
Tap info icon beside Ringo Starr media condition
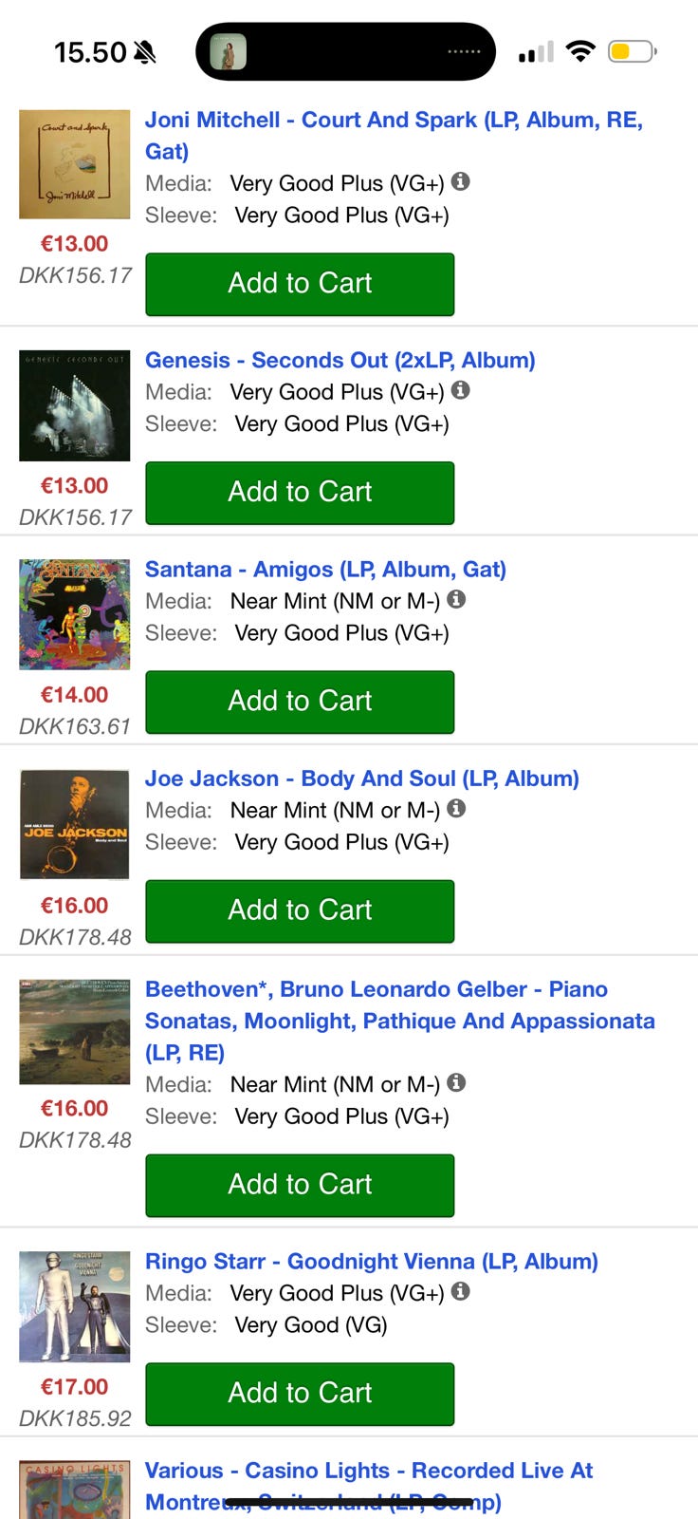[460, 1291]
